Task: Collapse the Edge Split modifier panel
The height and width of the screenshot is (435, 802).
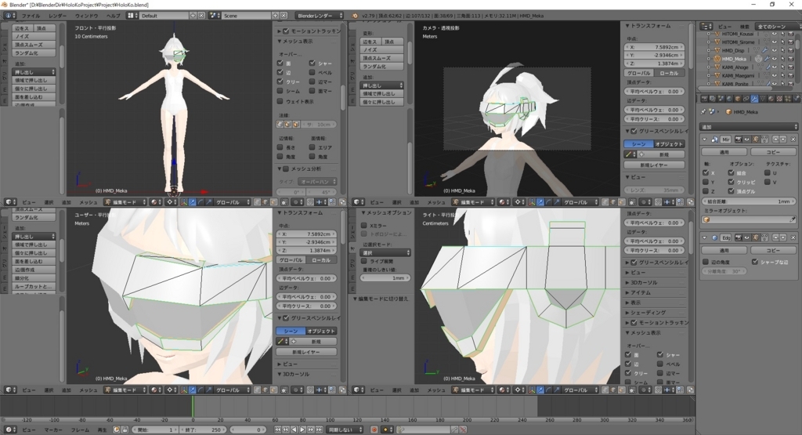Action: coord(705,238)
